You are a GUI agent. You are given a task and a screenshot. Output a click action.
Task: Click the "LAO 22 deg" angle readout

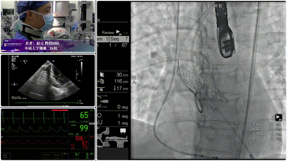(x=267, y=129)
